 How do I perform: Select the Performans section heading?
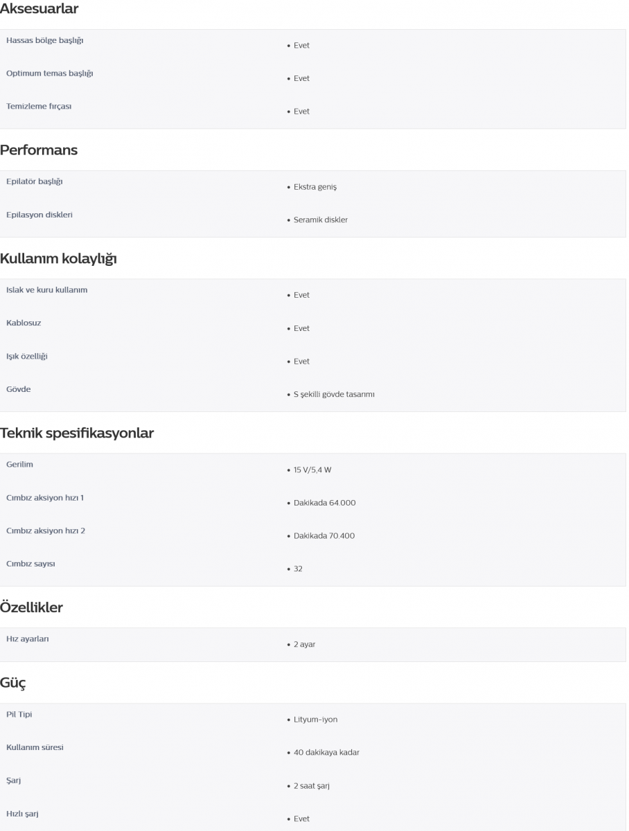pos(39,150)
